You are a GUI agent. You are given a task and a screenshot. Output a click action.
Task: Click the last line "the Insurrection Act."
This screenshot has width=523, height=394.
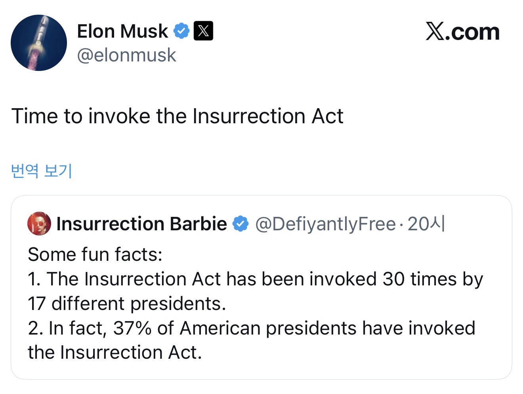tap(115, 352)
